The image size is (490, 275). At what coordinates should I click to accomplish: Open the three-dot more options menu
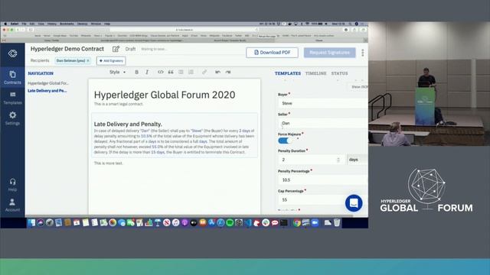(362, 53)
